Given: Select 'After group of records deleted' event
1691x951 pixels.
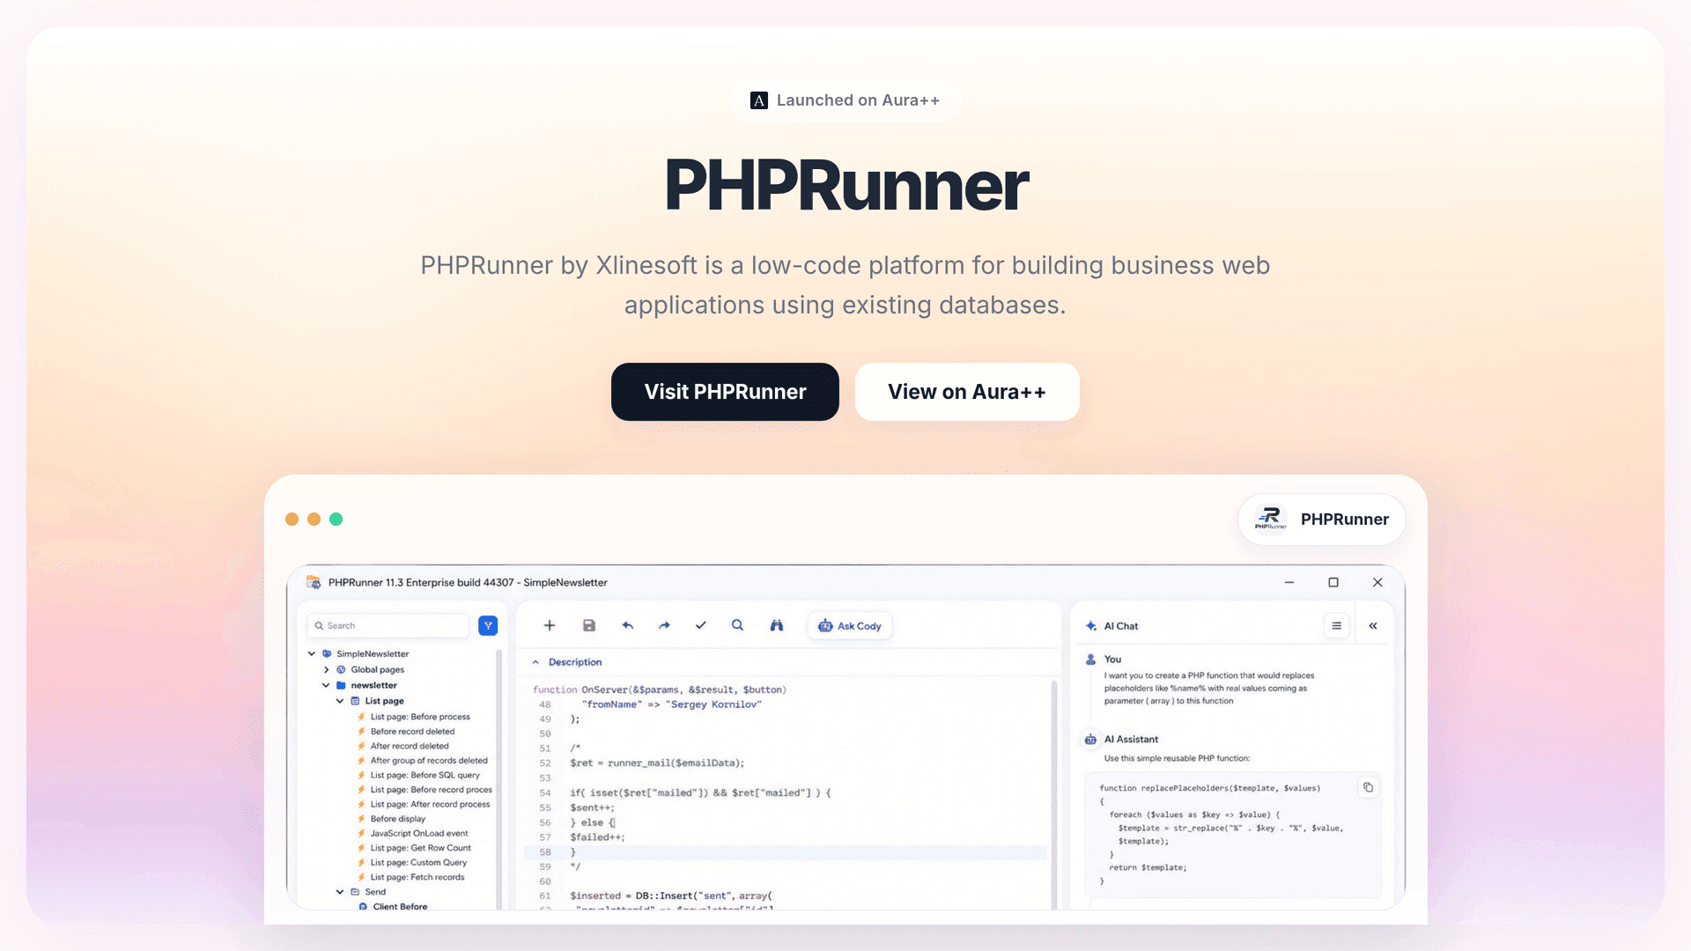Looking at the screenshot, I should pyautogui.click(x=429, y=761).
